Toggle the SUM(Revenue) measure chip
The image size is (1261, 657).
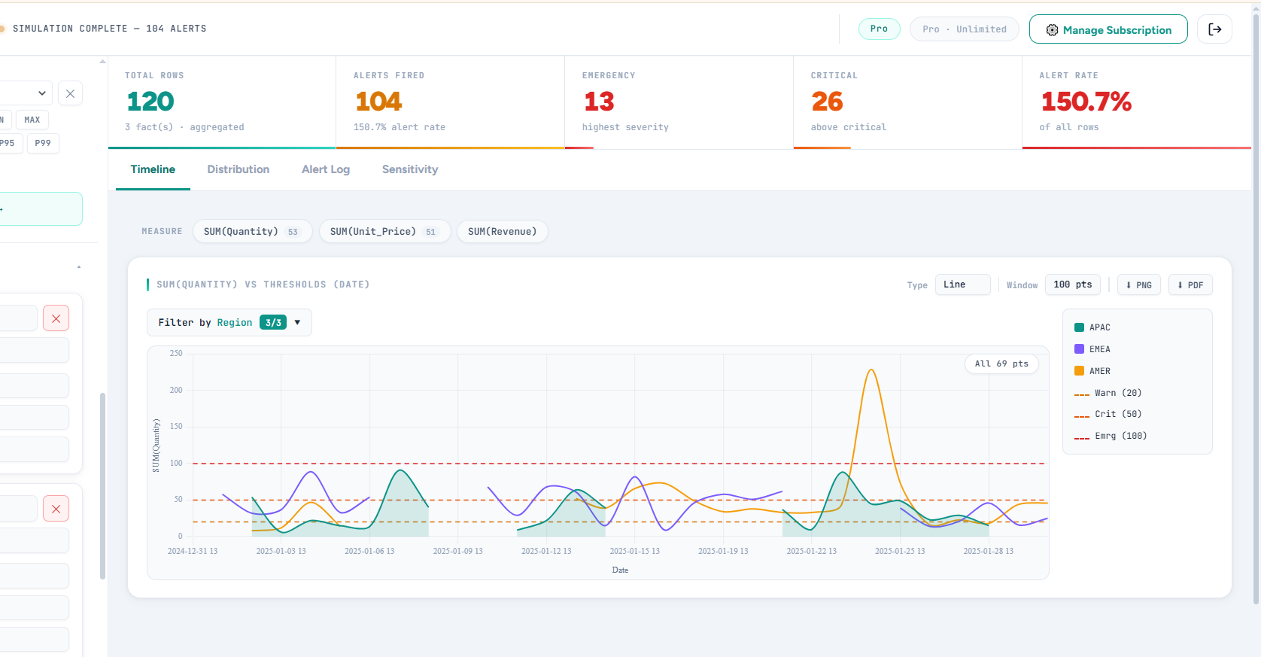pyautogui.click(x=502, y=232)
